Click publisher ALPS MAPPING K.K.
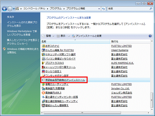The width and height of the screenshot is (155, 116). [123, 63]
